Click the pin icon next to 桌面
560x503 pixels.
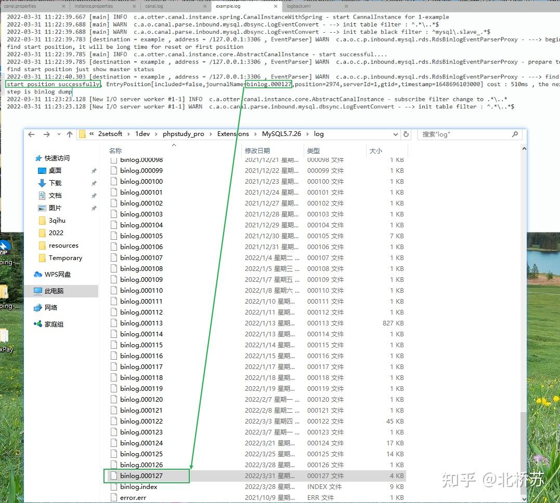94,171
